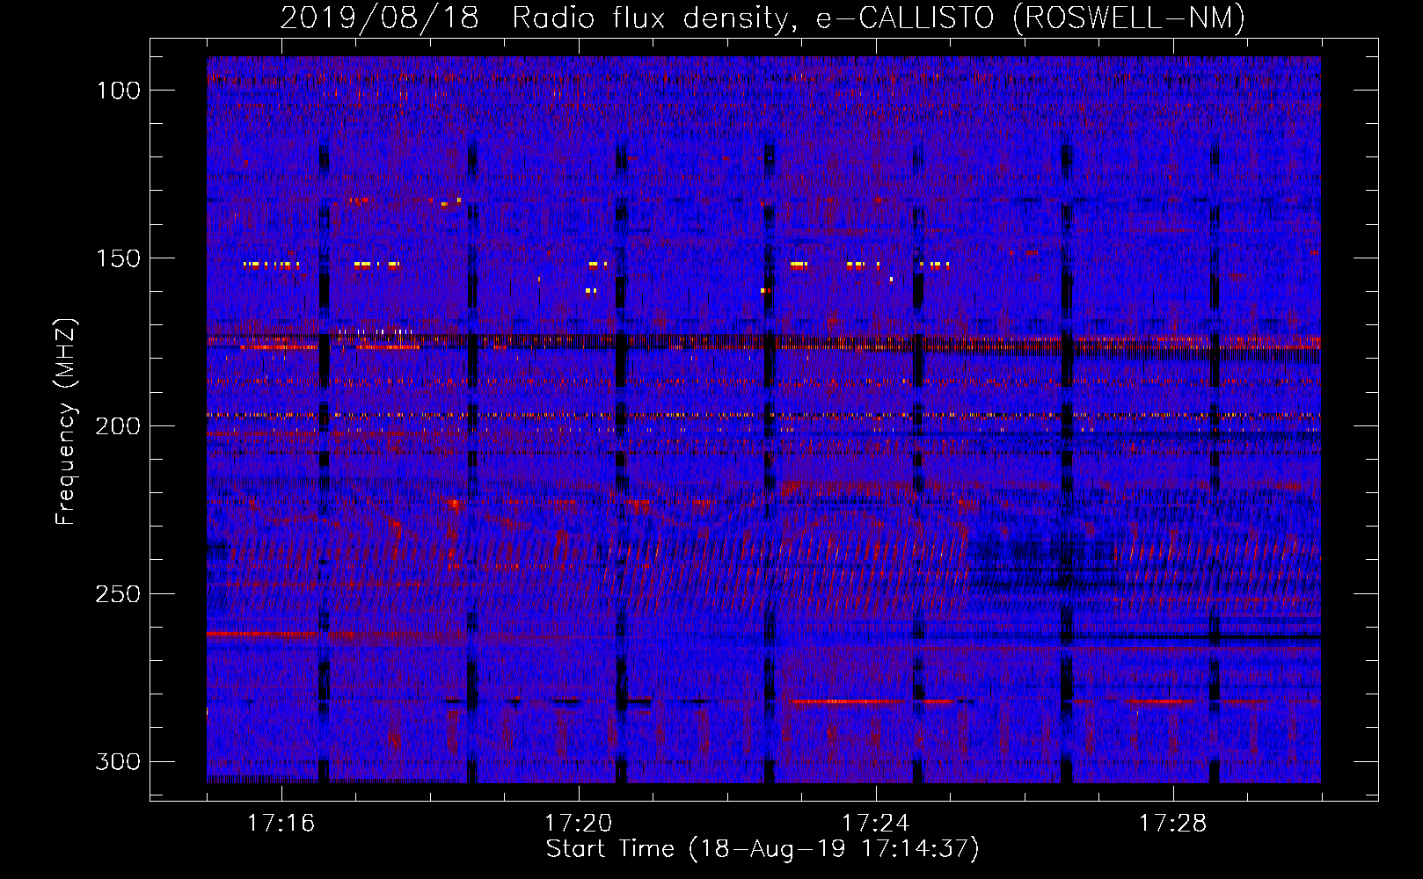Click the 200 frequency tick label
Screen dimensions: 1423x879
click(118, 426)
